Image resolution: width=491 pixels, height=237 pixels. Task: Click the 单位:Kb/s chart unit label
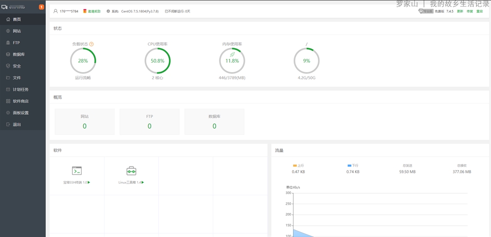tap(293, 187)
